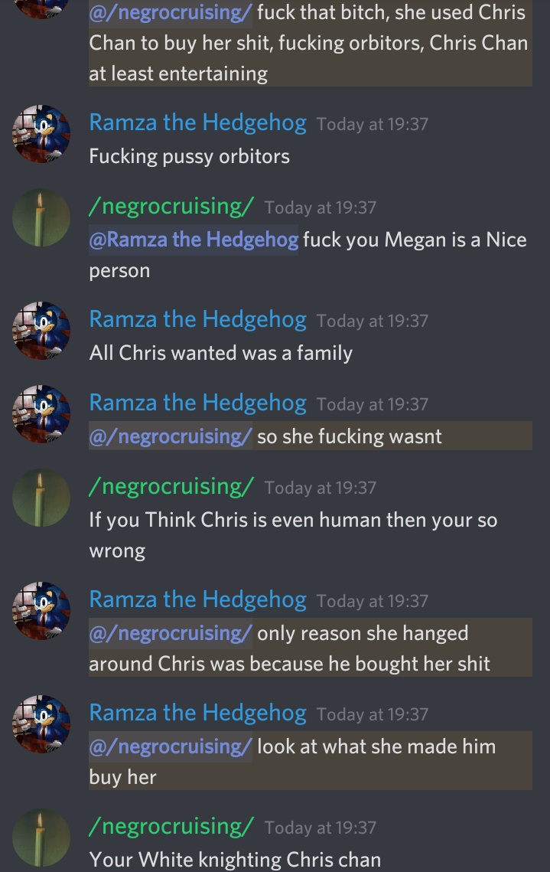Open mention in 'only reason she hanged' message
550x872 pixels.
(x=170, y=633)
